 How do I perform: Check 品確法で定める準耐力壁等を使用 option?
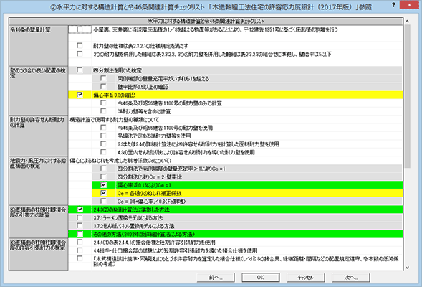(103, 136)
